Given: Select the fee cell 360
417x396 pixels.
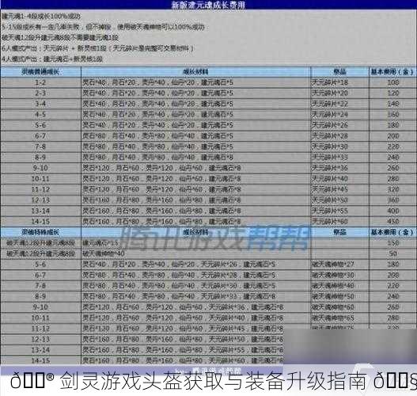Looking at the screenshot, I should click(x=393, y=200).
